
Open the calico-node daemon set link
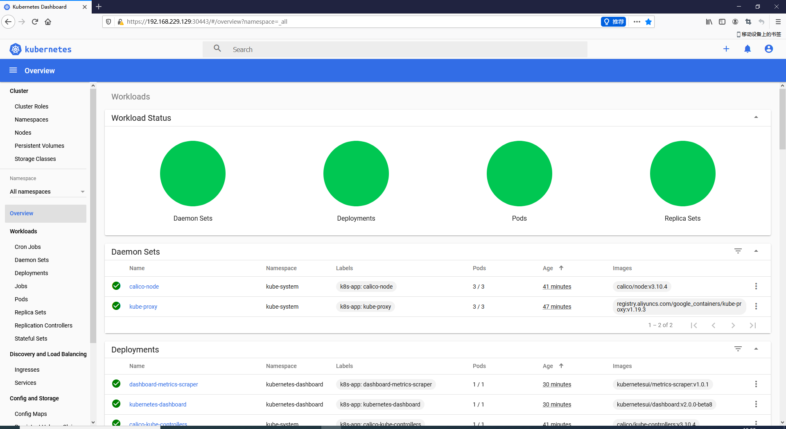pyautogui.click(x=144, y=287)
